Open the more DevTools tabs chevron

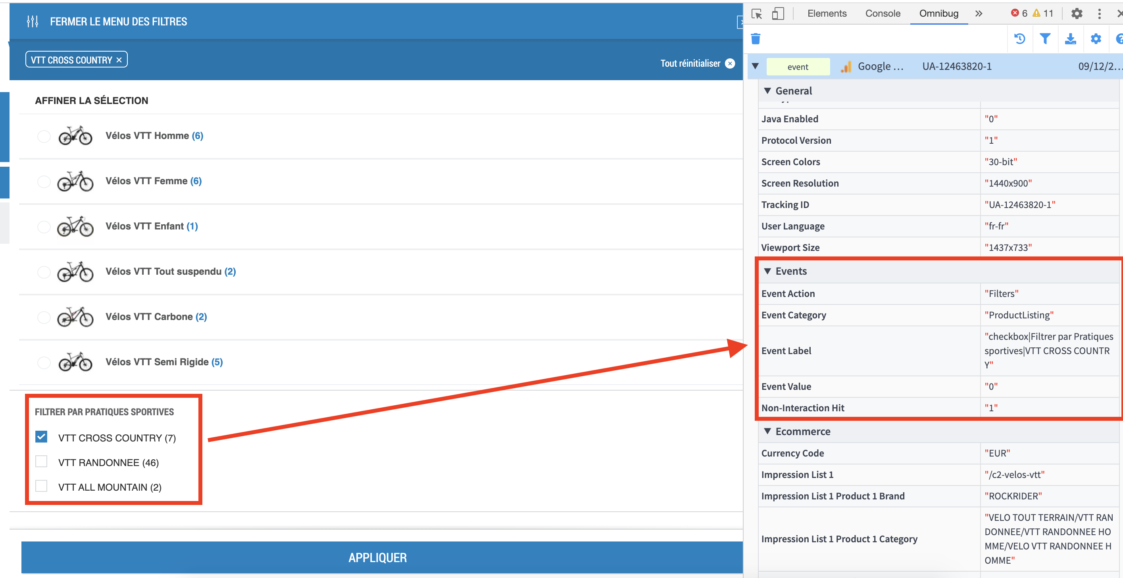coord(979,13)
